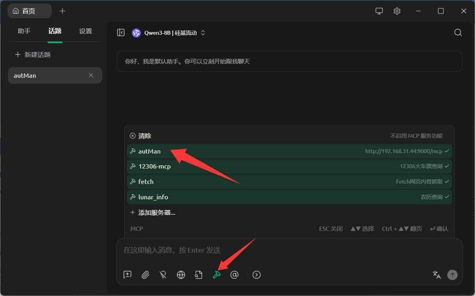This screenshot has height=296, width=475.
Task: Click the green MCP hammer icon
Action: pyautogui.click(x=217, y=275)
